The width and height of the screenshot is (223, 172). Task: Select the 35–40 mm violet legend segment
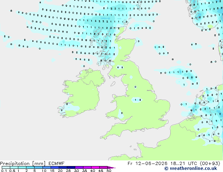(x=87, y=167)
